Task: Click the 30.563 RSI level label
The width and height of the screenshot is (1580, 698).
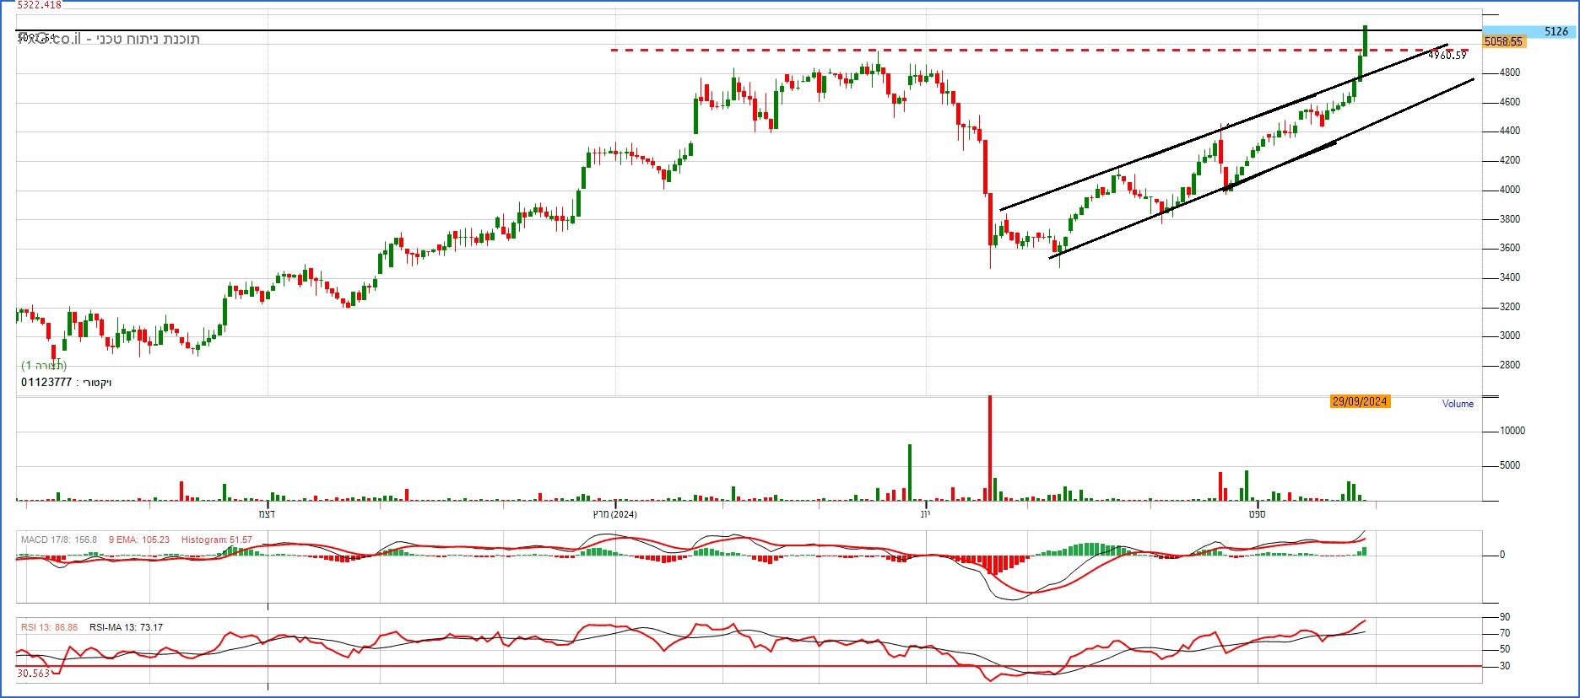Action: point(33,674)
